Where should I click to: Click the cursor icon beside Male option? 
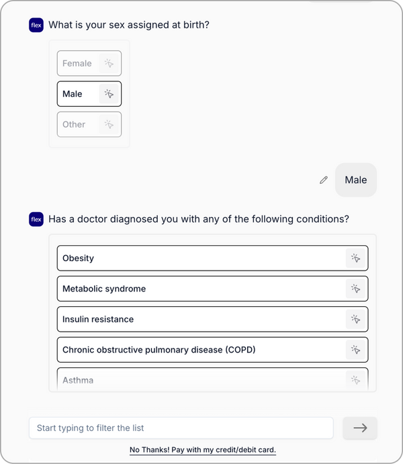click(109, 94)
